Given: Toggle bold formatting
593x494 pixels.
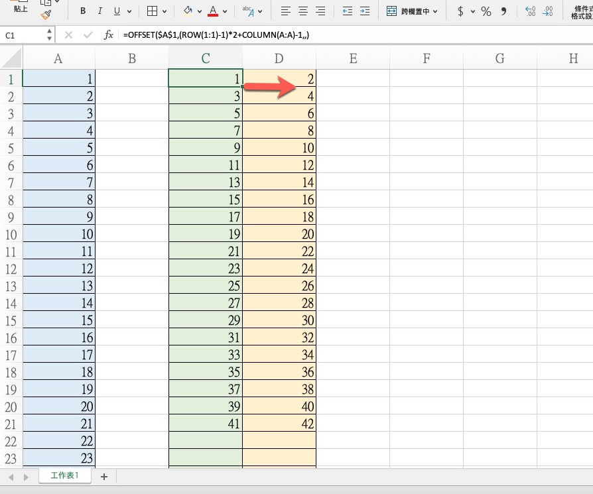Looking at the screenshot, I should (83, 11).
